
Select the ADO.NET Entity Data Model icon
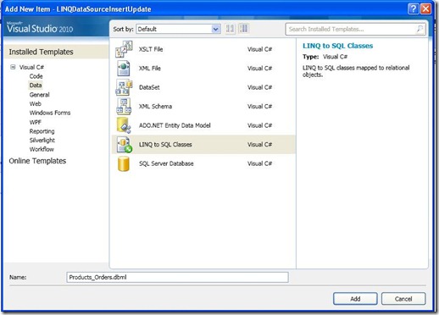(x=124, y=125)
